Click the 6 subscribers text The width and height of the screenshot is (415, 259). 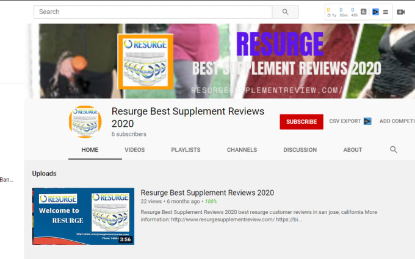click(129, 134)
